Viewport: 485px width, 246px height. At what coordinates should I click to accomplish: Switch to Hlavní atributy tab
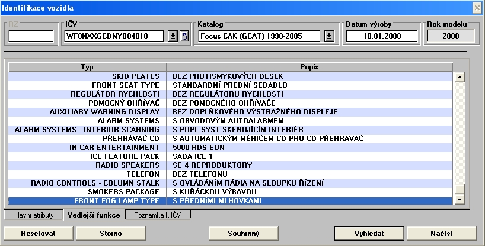pos(34,215)
